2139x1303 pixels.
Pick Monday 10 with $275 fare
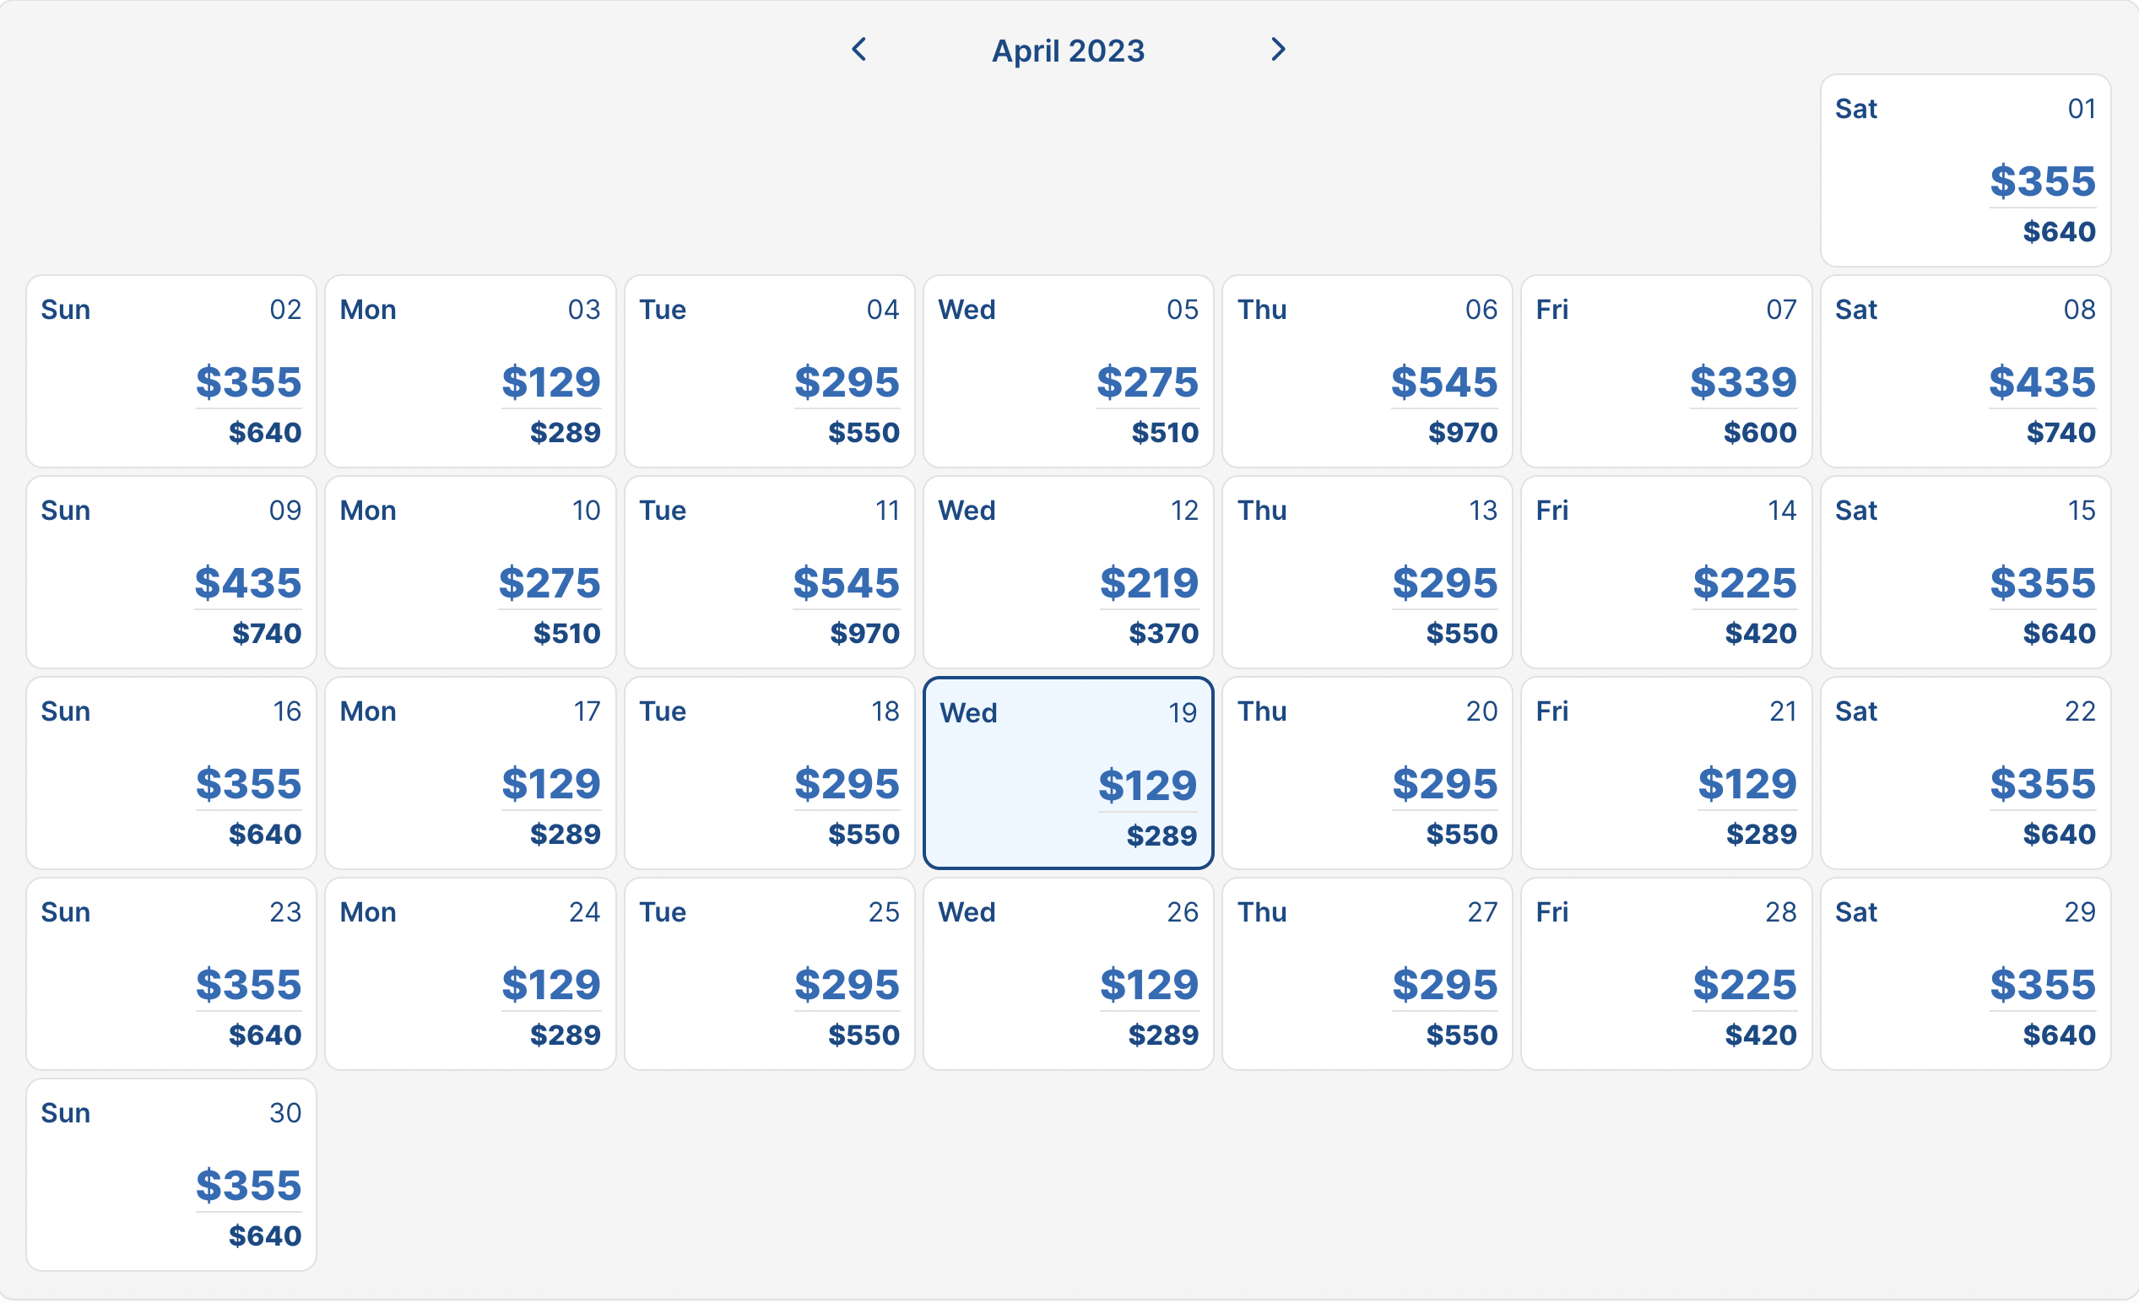[469, 572]
